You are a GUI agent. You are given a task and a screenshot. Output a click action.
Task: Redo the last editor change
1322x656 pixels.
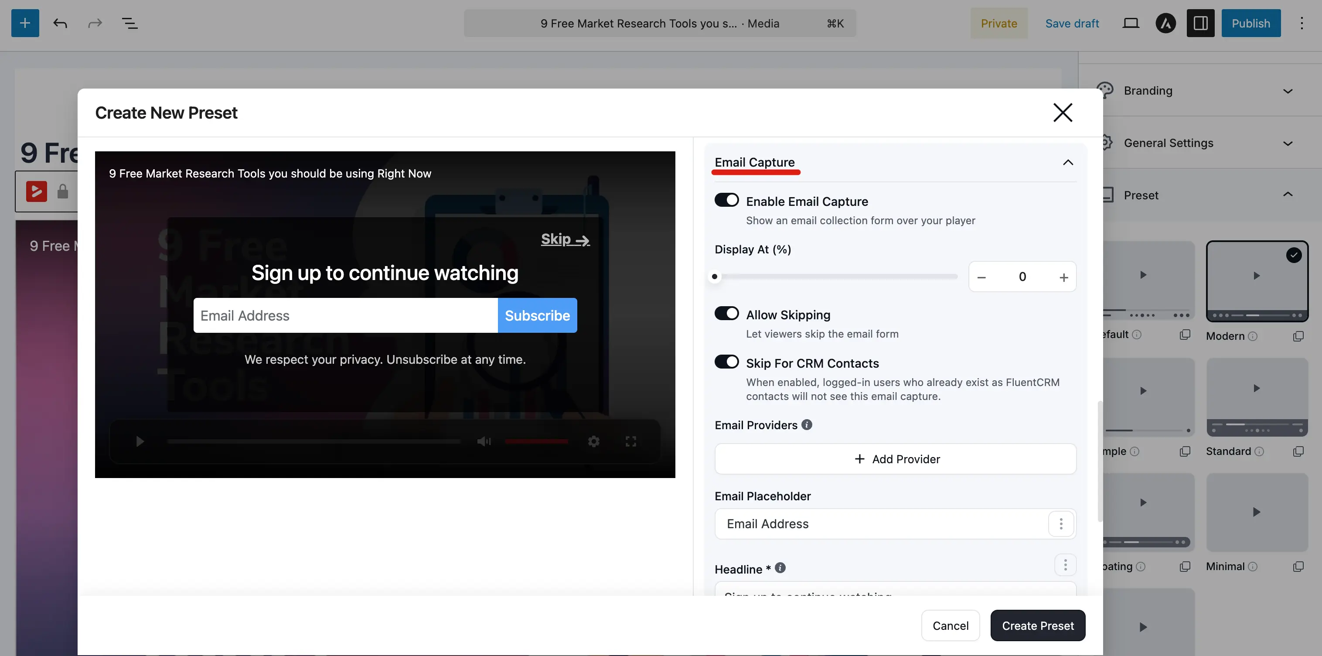click(x=95, y=23)
